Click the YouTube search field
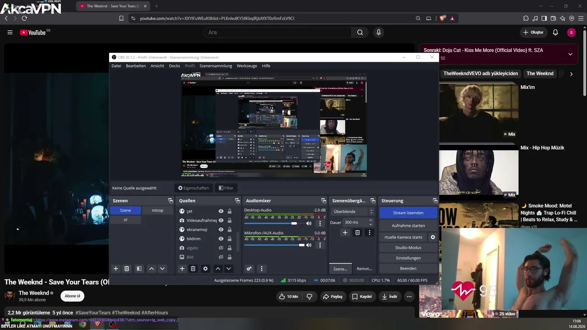This screenshot has height=330, width=587. [x=277, y=33]
